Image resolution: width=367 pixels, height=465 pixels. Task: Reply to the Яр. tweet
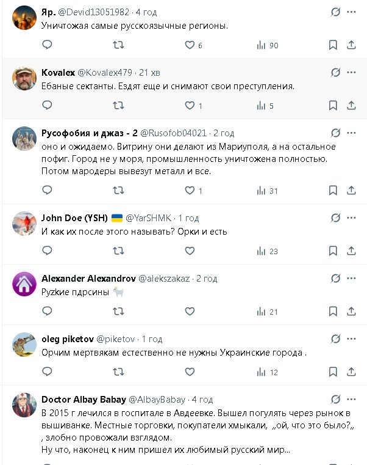47,45
